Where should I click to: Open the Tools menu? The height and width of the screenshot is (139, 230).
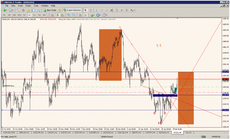tap(36, 6)
